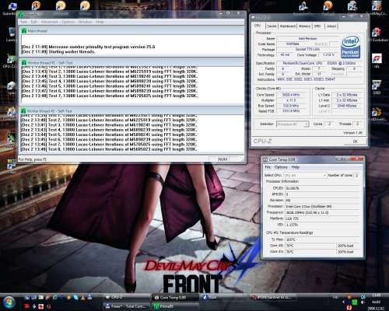Viewport: 389px width, 311px height.
Task: Open the SPD tab in CPU-Z
Action: point(317,26)
